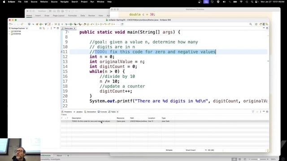Open the Refactor menu
This screenshot has height=161, width=287.
[44, 2]
